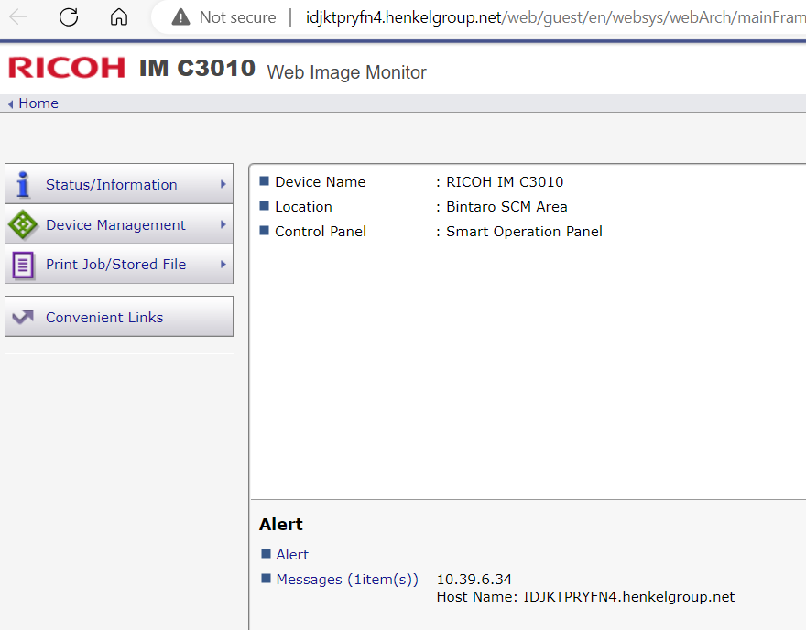
Task: Select the 'RICOH IM C3010' device name value
Action: (x=505, y=182)
